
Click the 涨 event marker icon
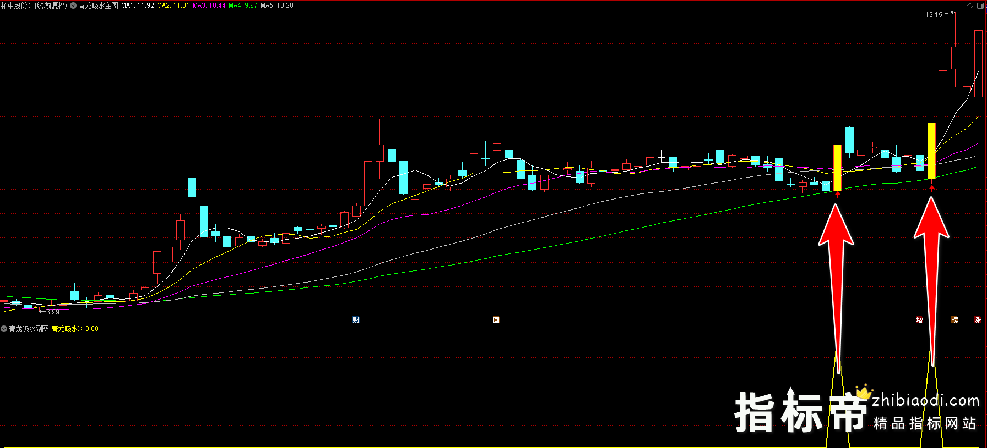click(x=978, y=320)
